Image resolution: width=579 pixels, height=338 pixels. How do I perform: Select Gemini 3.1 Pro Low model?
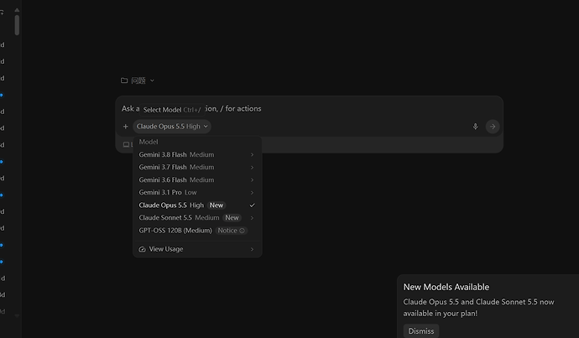click(197, 192)
